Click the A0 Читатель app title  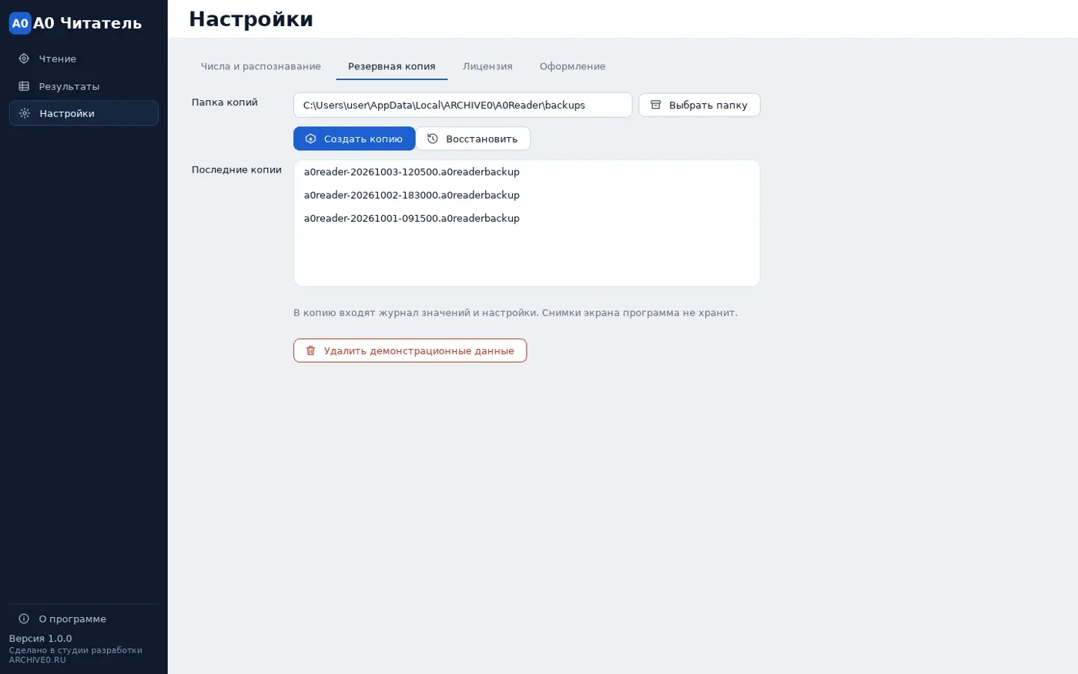click(x=87, y=23)
